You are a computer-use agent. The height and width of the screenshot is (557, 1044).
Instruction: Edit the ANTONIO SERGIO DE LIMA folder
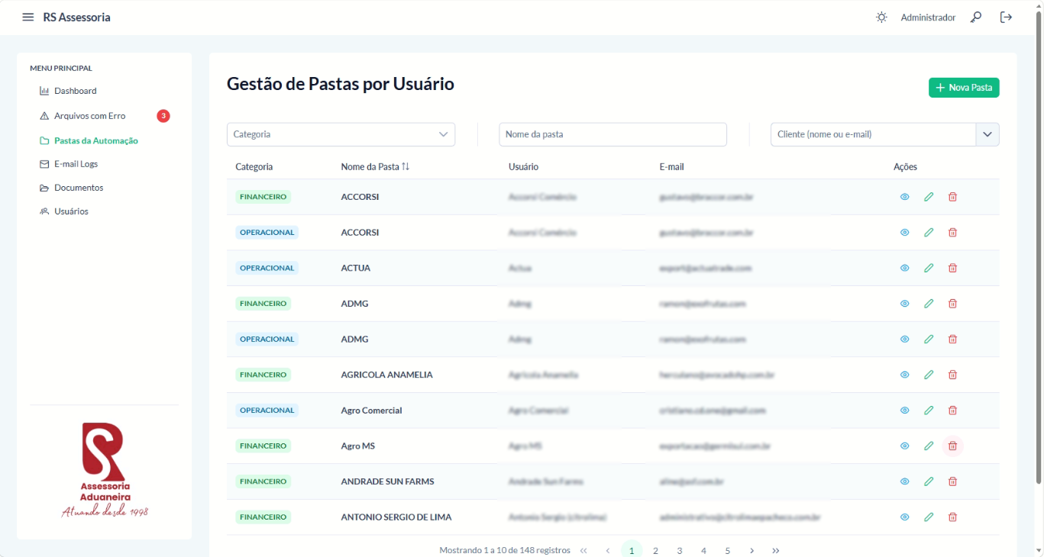929,517
